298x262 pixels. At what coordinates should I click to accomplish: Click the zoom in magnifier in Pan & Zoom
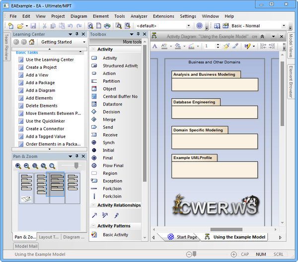18,166
